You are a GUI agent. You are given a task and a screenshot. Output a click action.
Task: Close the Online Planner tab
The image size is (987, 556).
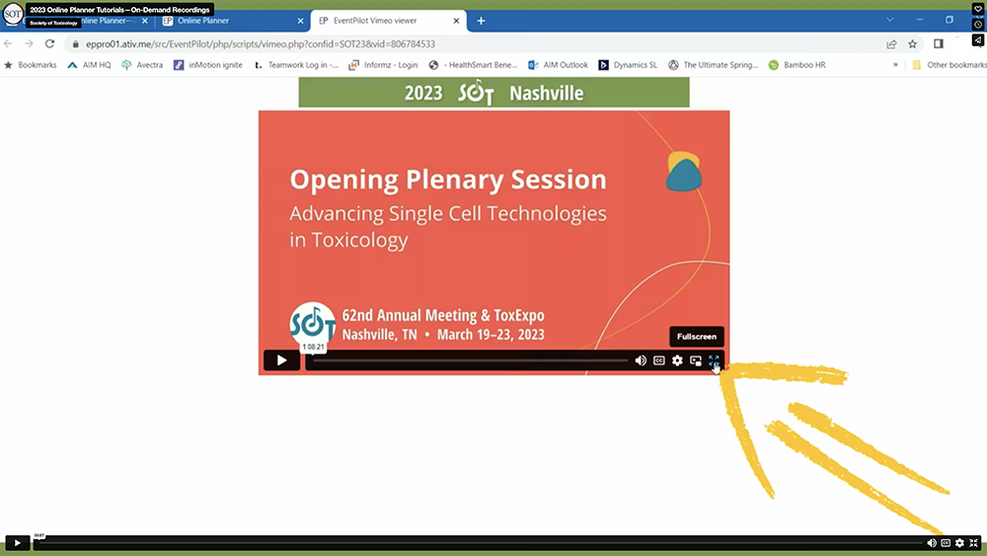pyautogui.click(x=300, y=21)
